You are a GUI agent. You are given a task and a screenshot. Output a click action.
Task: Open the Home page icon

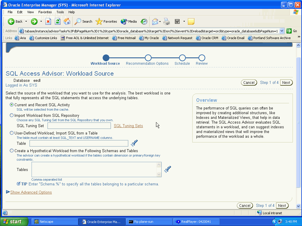point(67,21)
